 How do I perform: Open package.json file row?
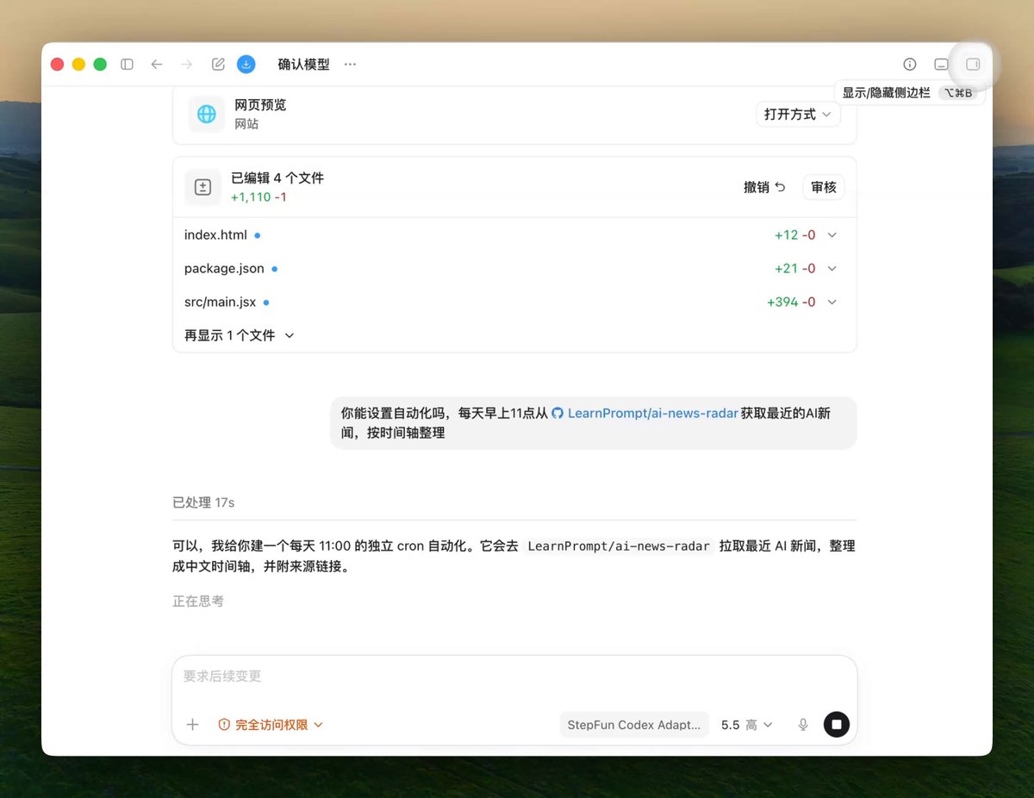514,269
